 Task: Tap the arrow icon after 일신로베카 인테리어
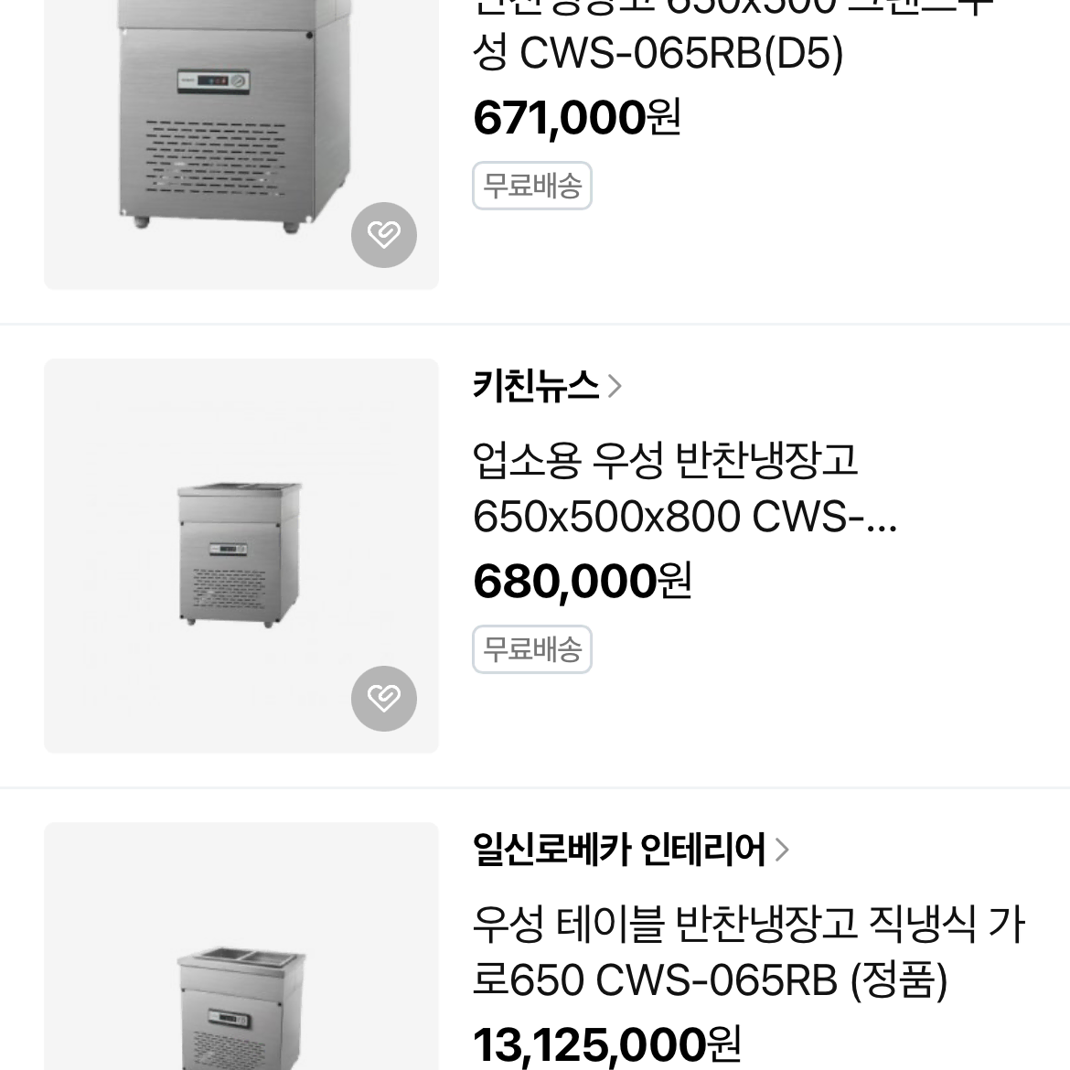[782, 850]
